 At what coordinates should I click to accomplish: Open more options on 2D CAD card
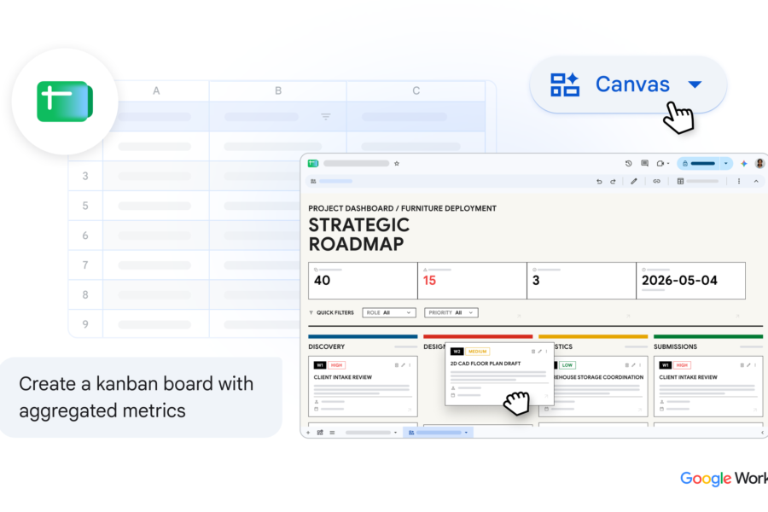click(547, 352)
